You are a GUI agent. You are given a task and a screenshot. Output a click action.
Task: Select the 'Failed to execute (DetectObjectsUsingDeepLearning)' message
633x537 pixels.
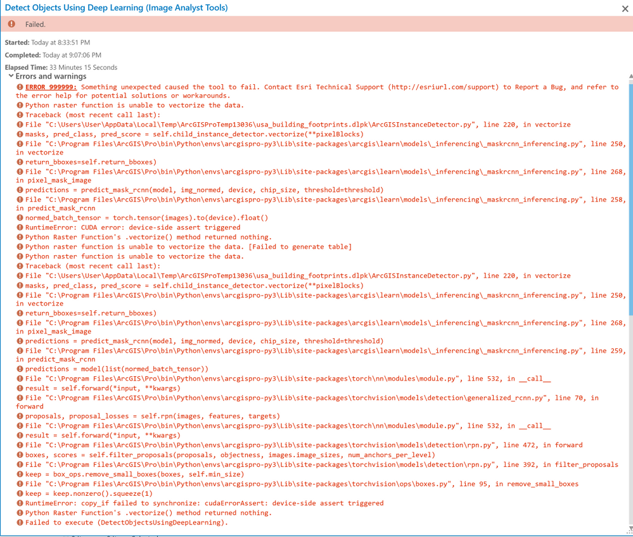[126, 522]
